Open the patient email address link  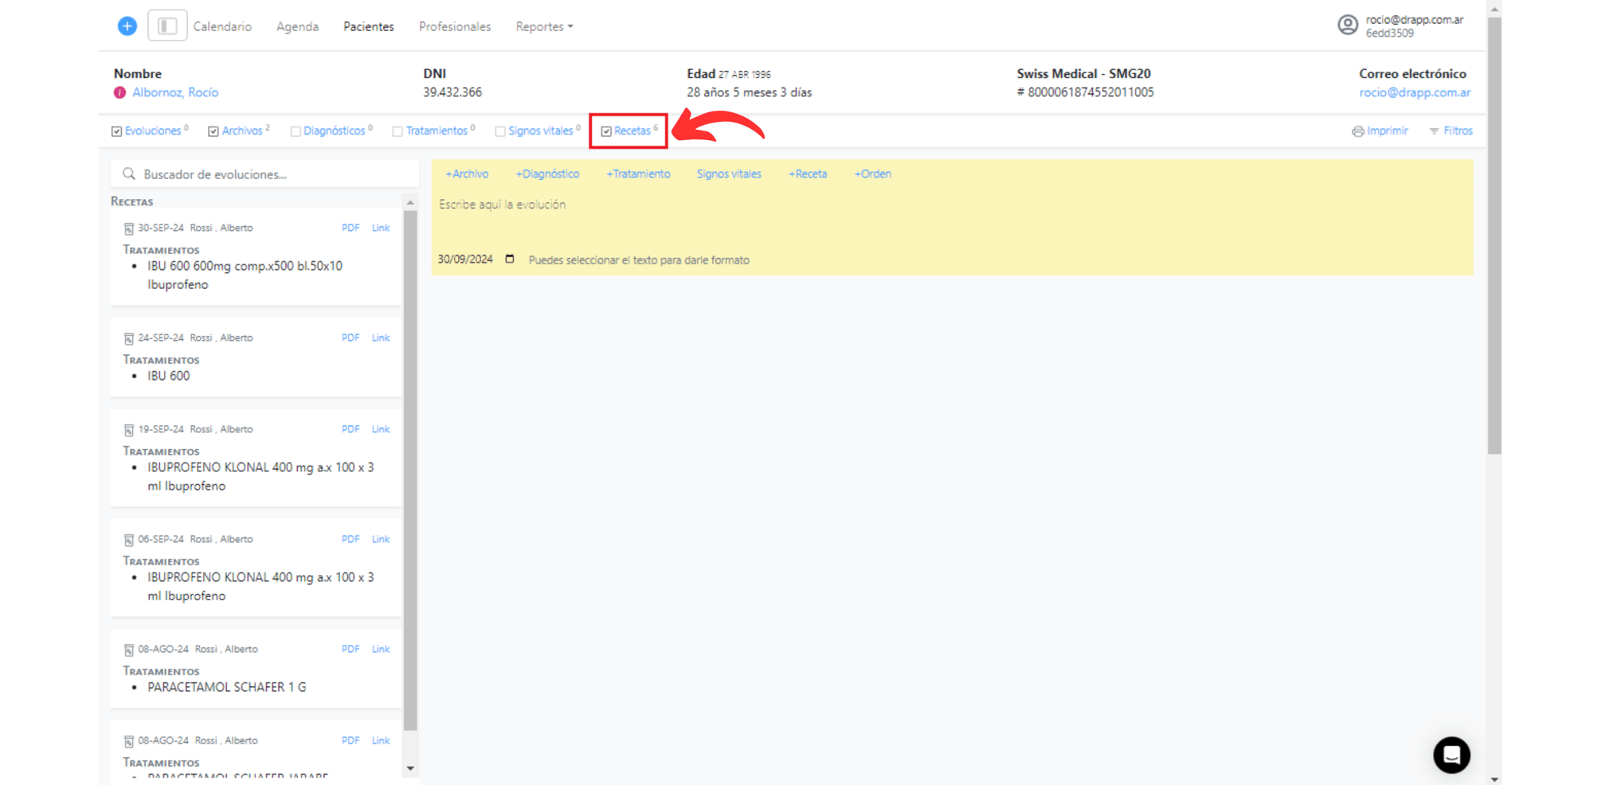pos(1414,93)
